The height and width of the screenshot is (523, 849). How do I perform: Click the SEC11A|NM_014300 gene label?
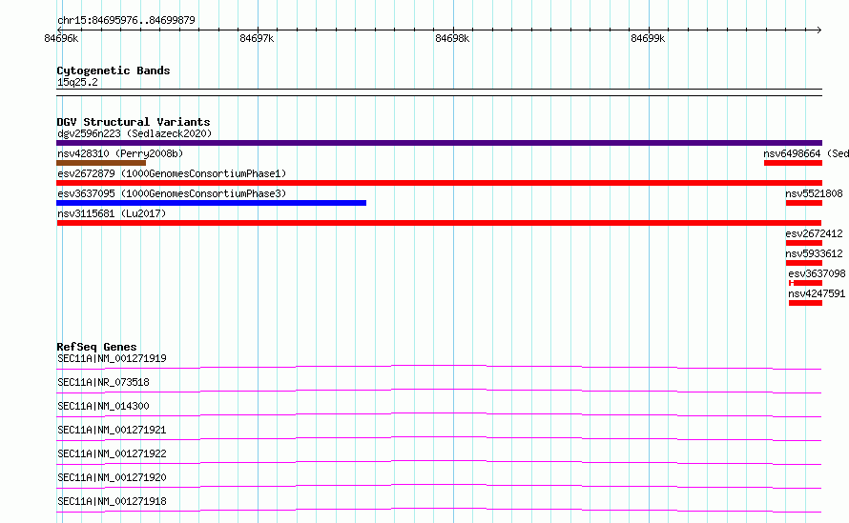103,406
